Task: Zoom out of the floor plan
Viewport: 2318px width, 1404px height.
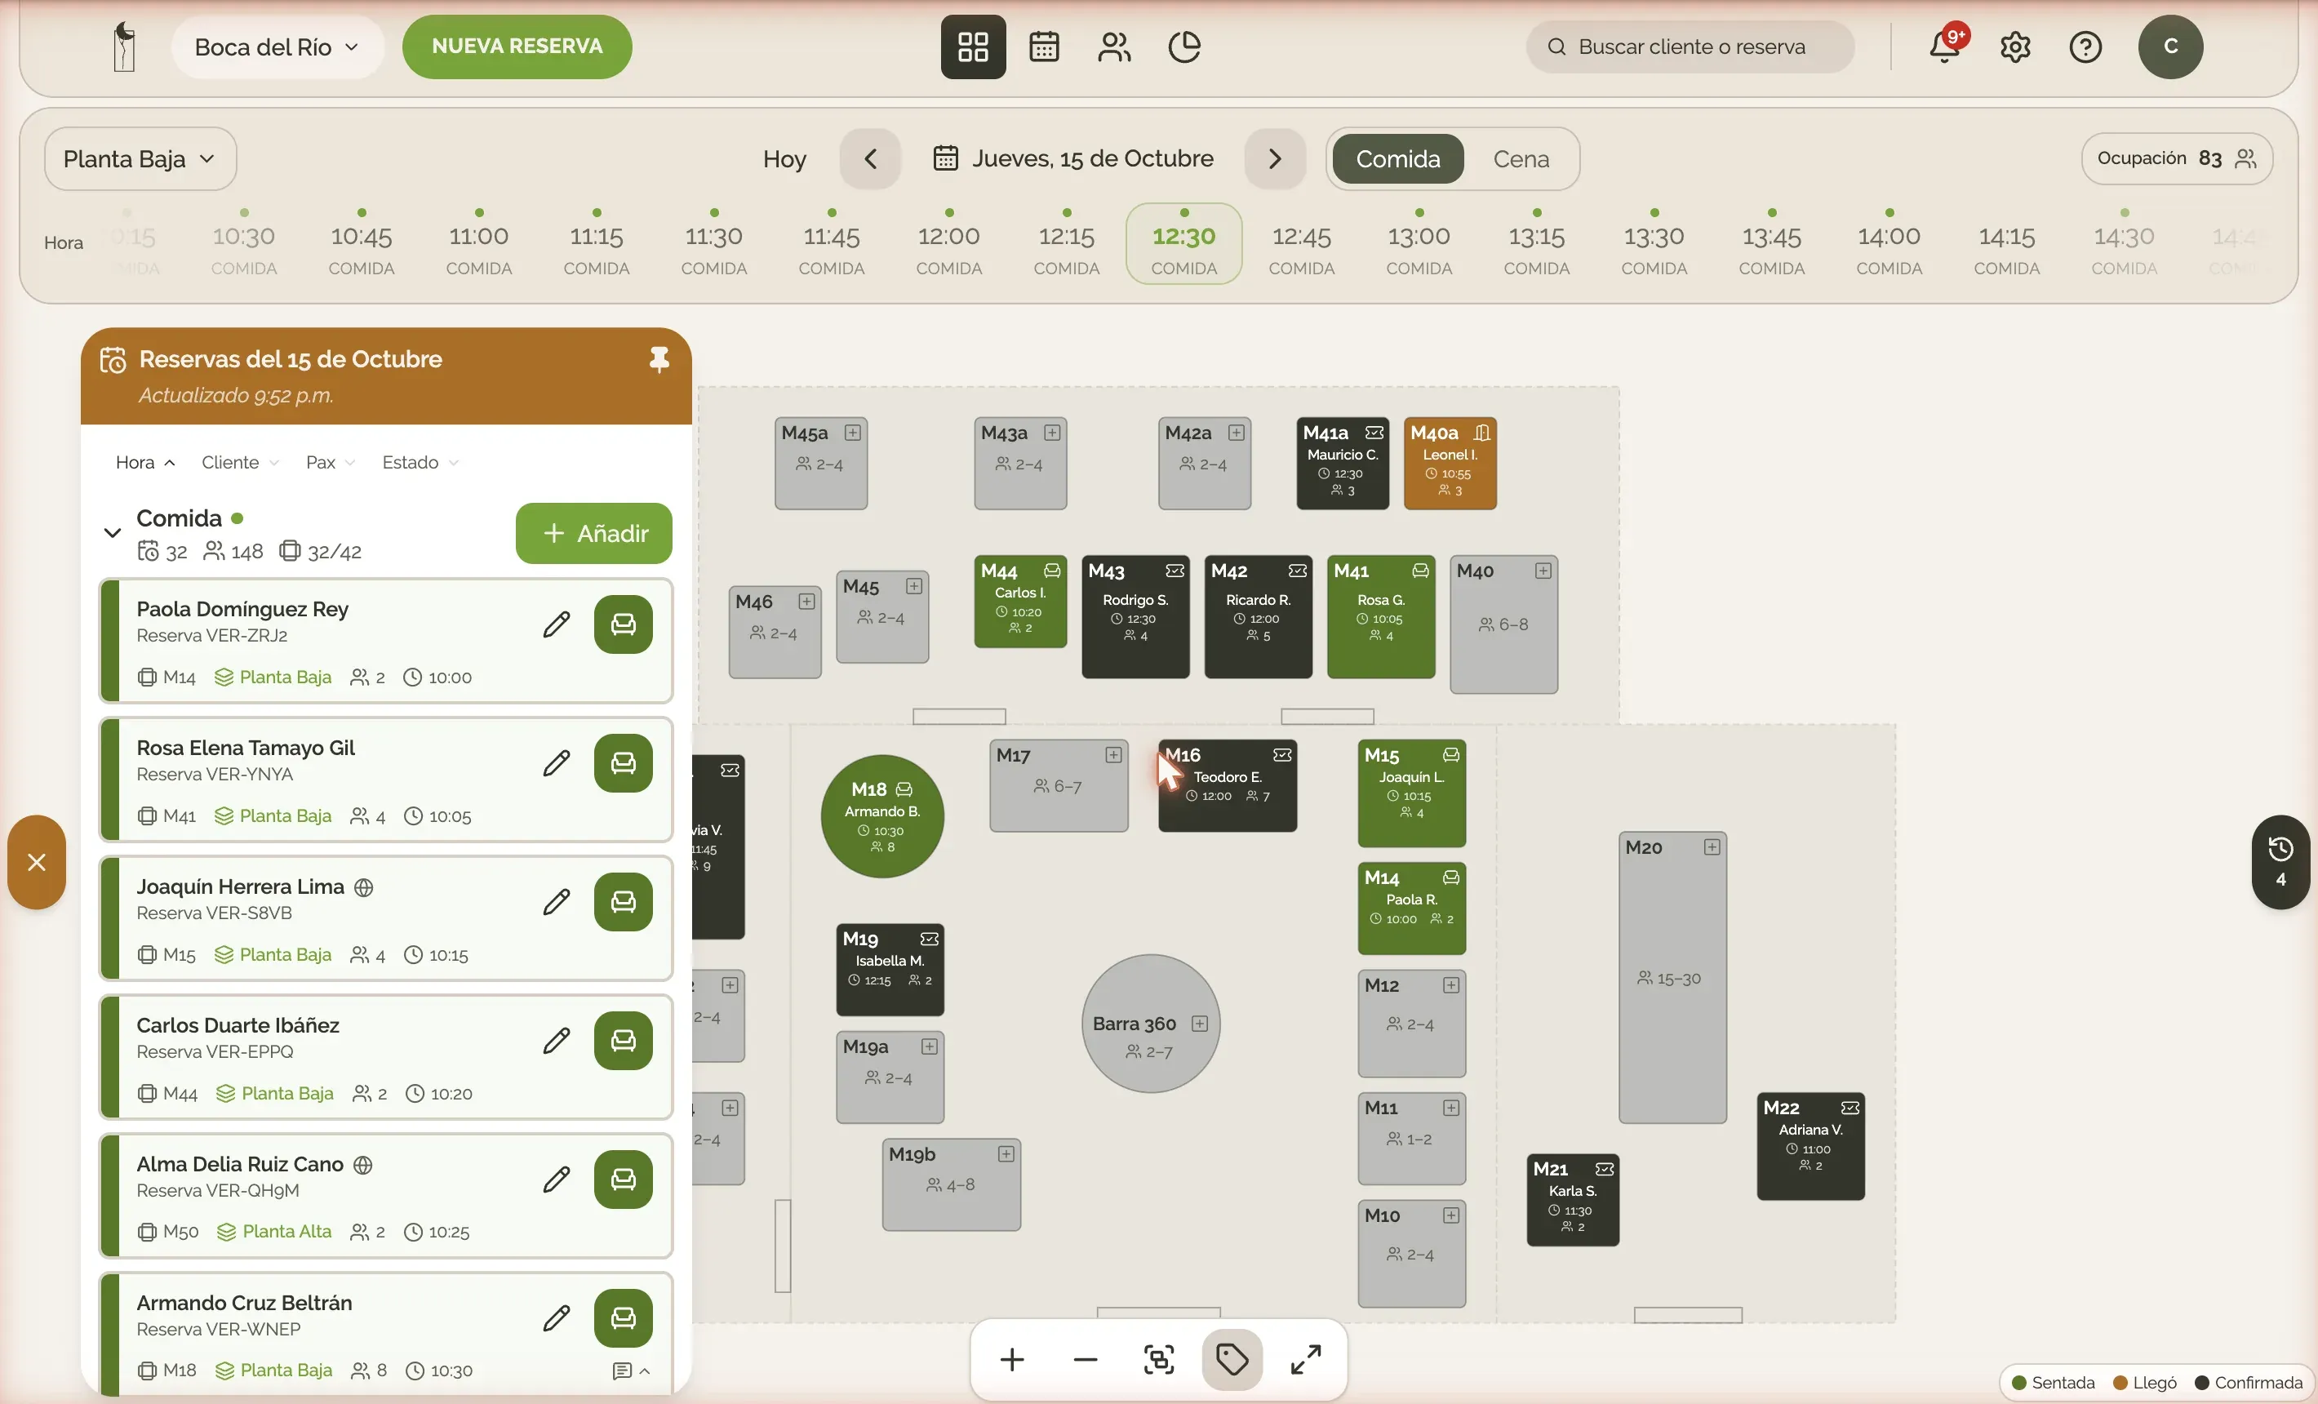Action: click(1086, 1360)
